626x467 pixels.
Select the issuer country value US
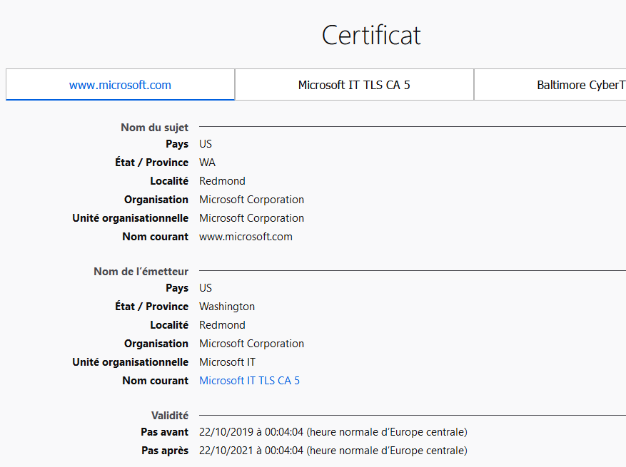[206, 288]
